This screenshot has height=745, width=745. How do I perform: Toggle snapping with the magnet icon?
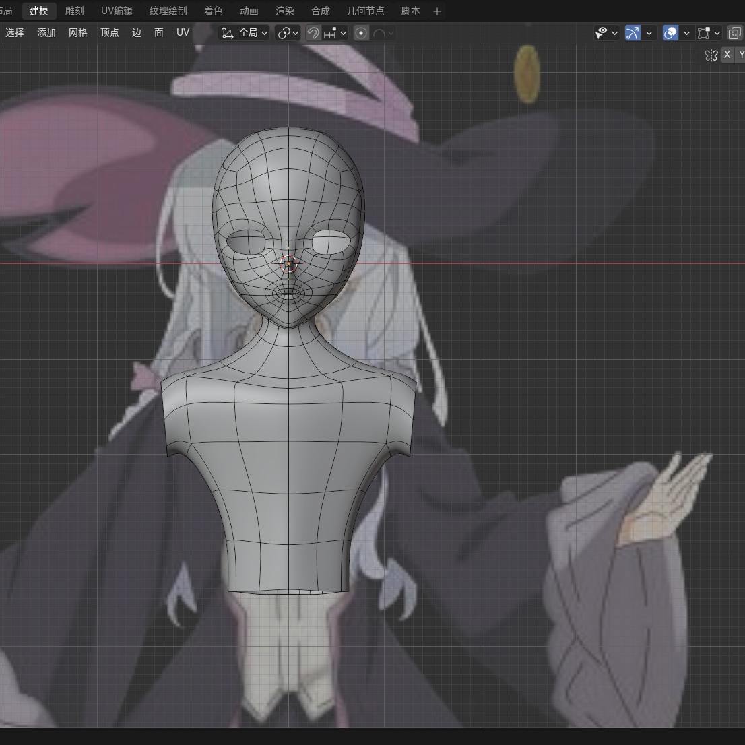point(313,33)
